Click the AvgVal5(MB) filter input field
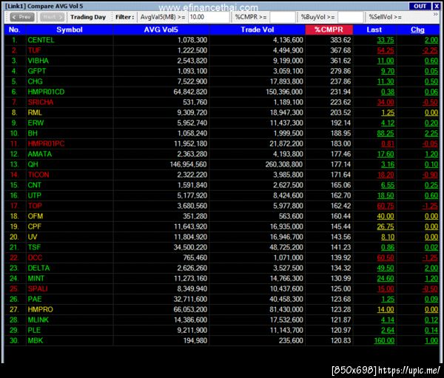 pos(209,17)
